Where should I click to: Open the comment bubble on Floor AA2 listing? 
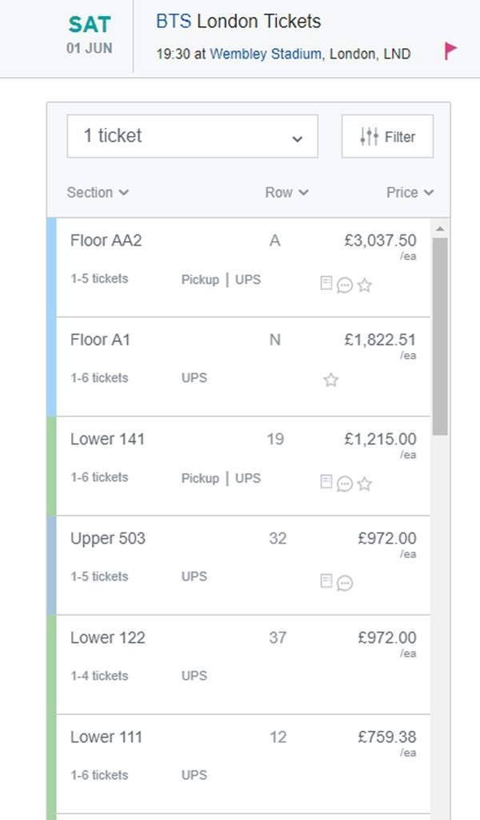tap(346, 284)
